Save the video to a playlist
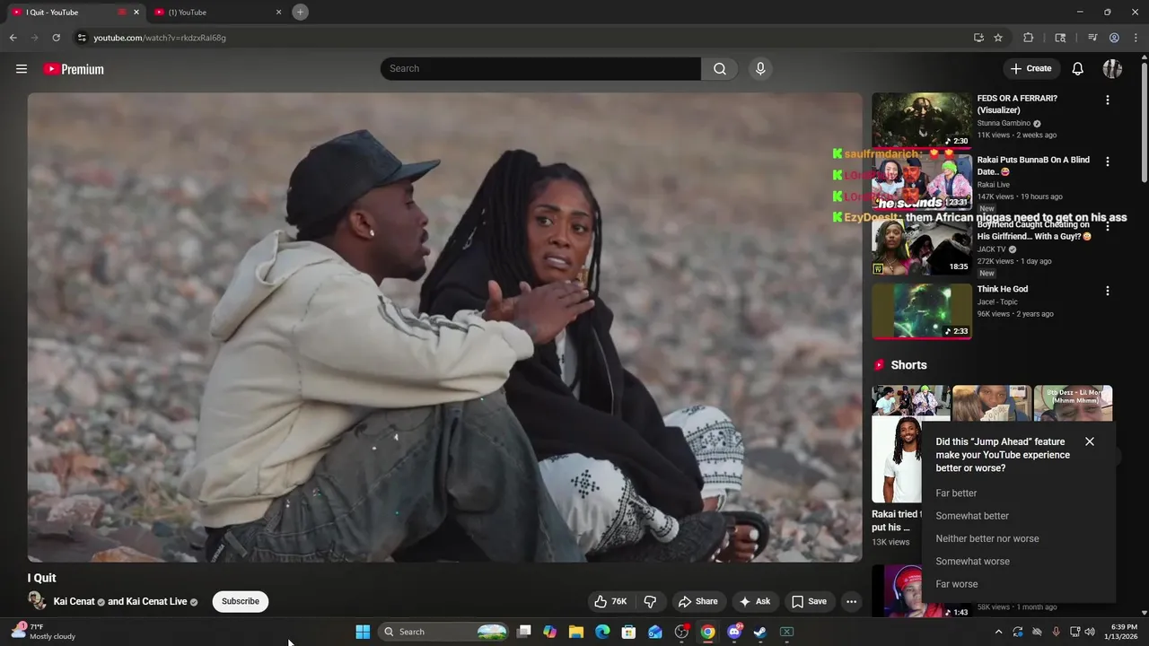Screen dimensions: 1149x646 click(808, 601)
